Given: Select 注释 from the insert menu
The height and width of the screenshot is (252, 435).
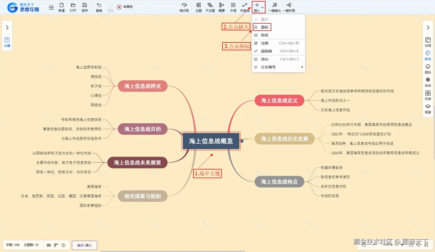Looking at the screenshot, I should coord(279,43).
